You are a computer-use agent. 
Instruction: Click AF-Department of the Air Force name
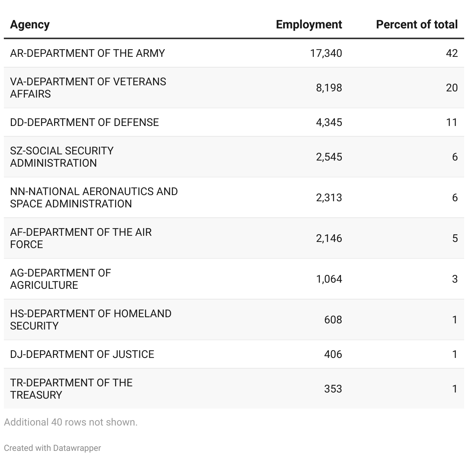(81, 238)
